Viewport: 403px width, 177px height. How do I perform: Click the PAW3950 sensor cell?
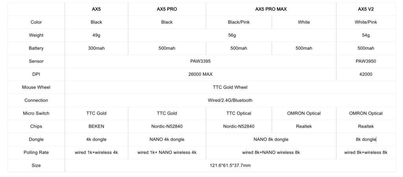(x=366, y=61)
